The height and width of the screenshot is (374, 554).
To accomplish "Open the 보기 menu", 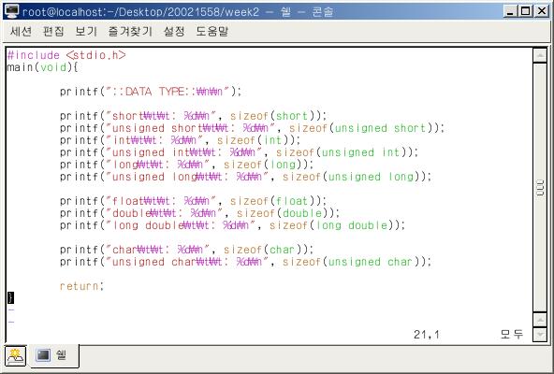I will point(86,31).
